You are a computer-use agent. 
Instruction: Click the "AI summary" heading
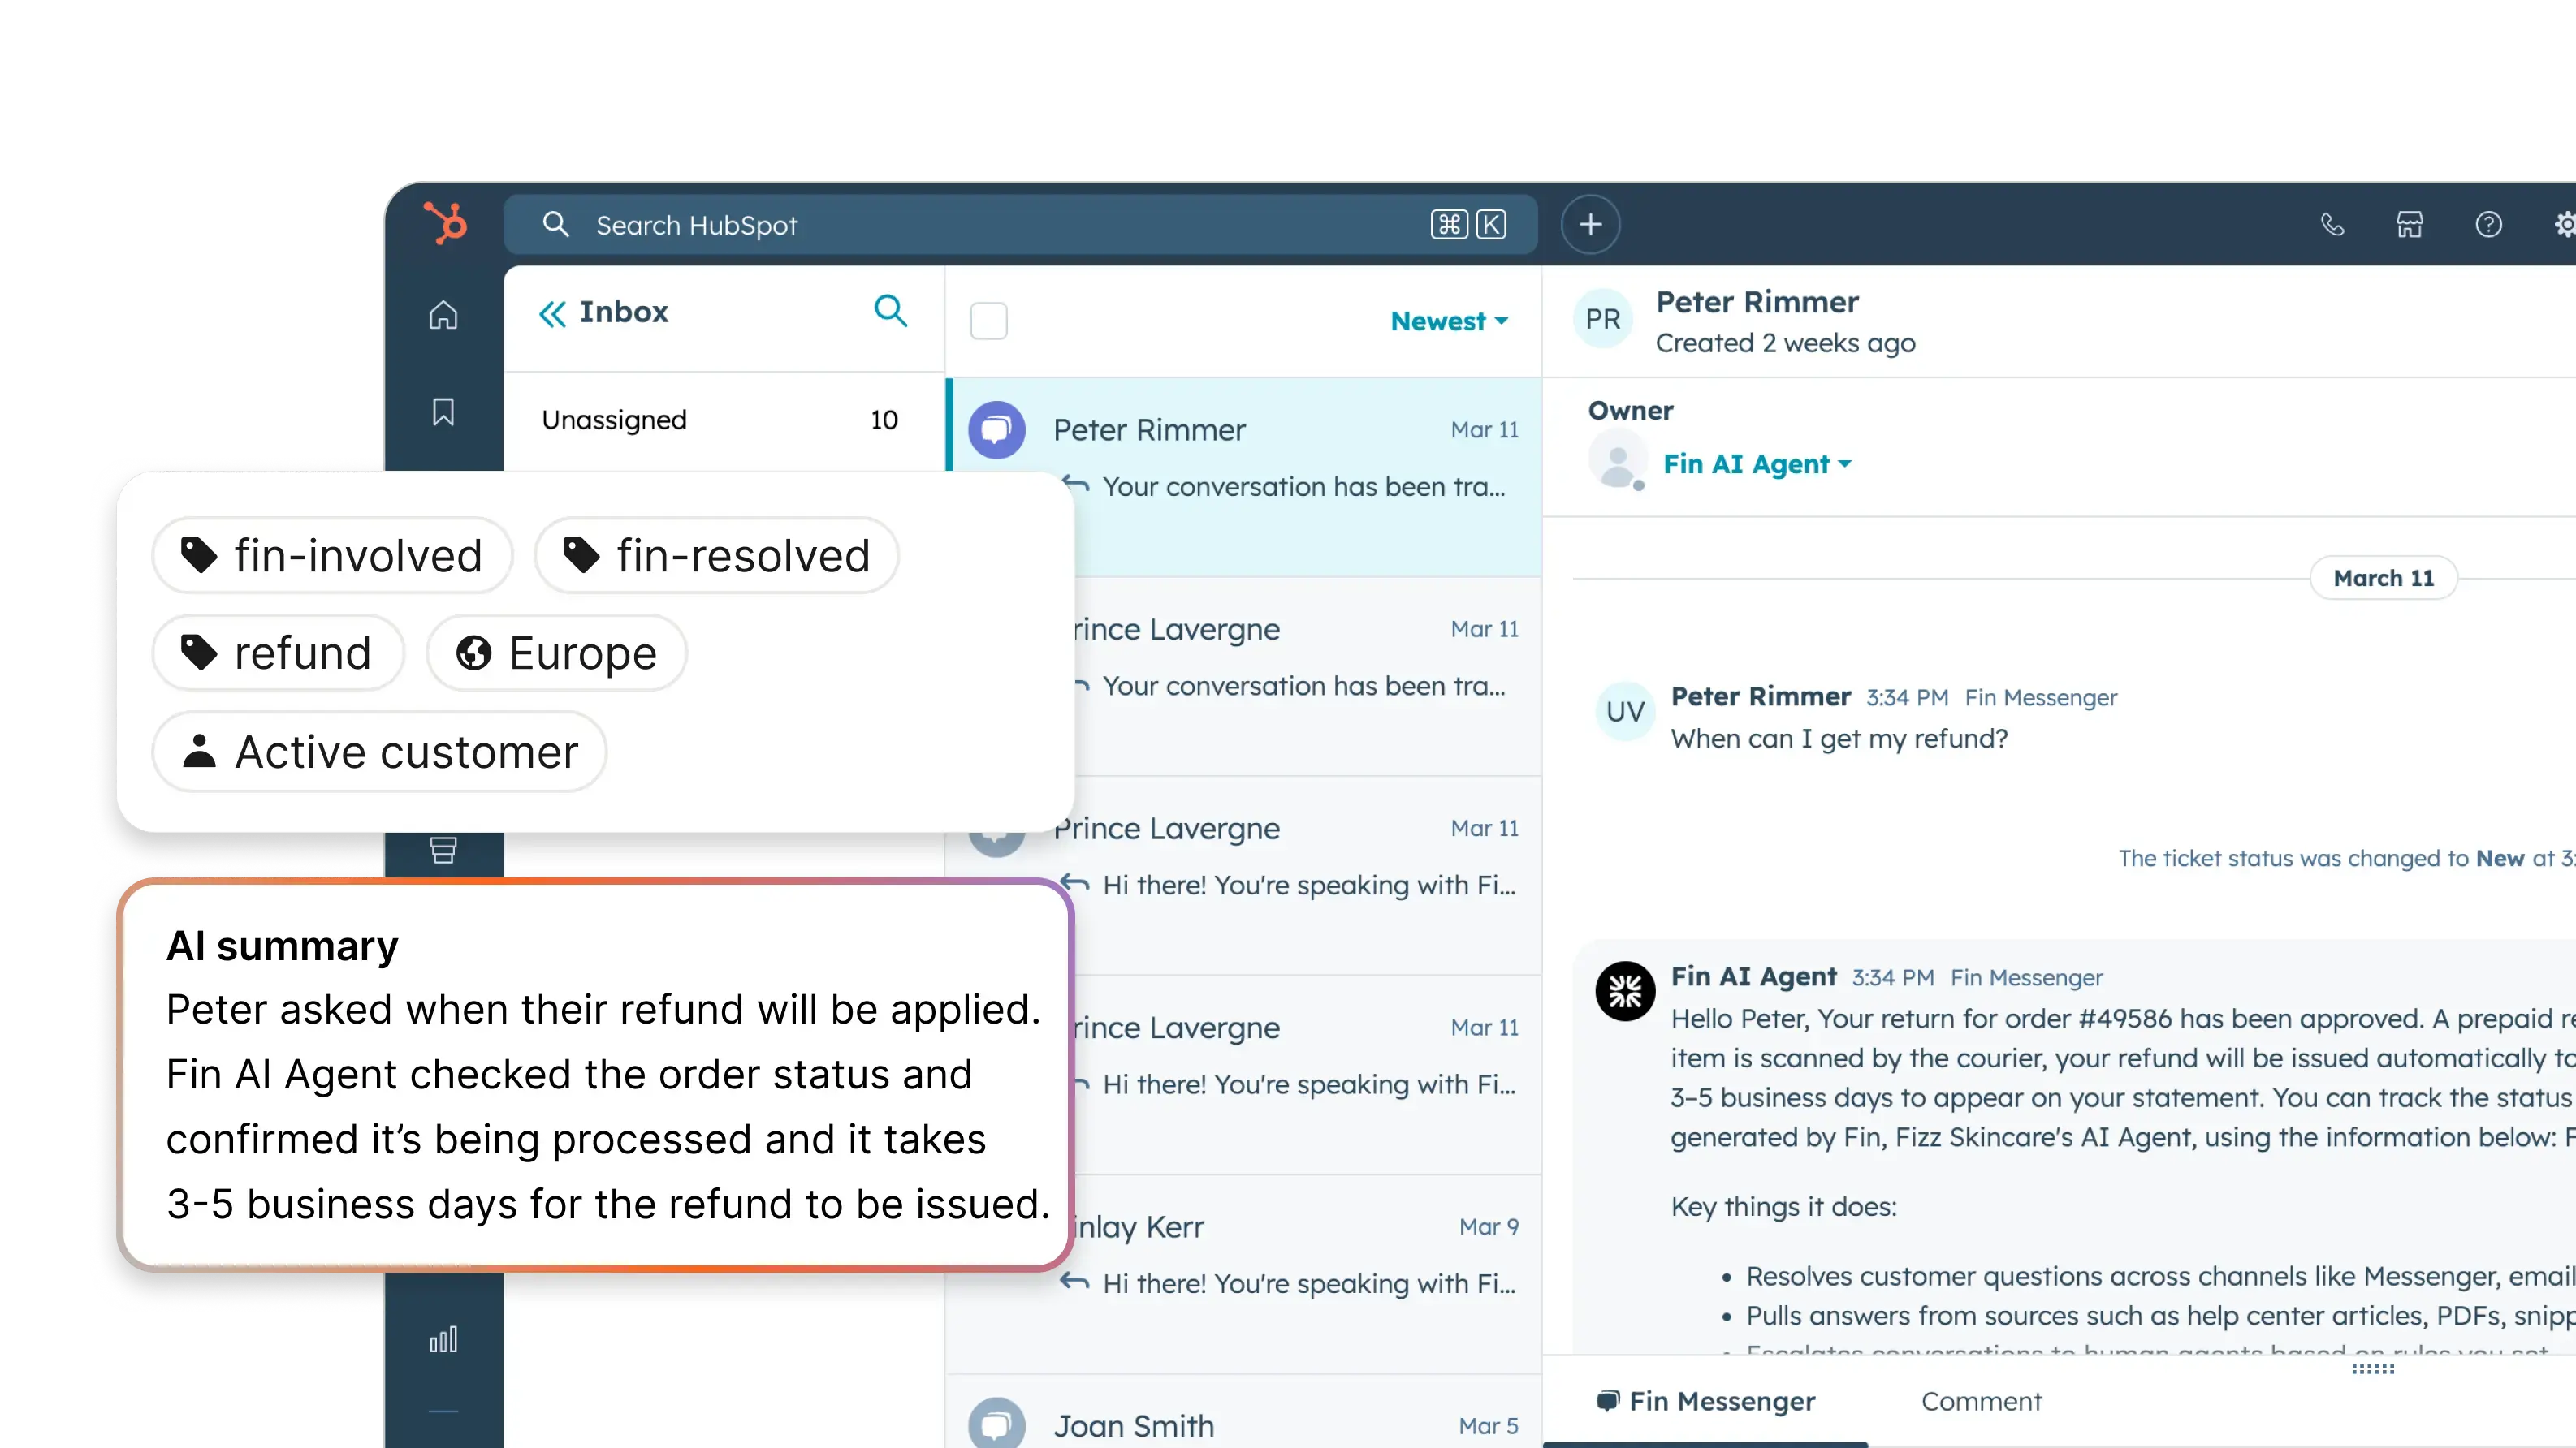282,946
